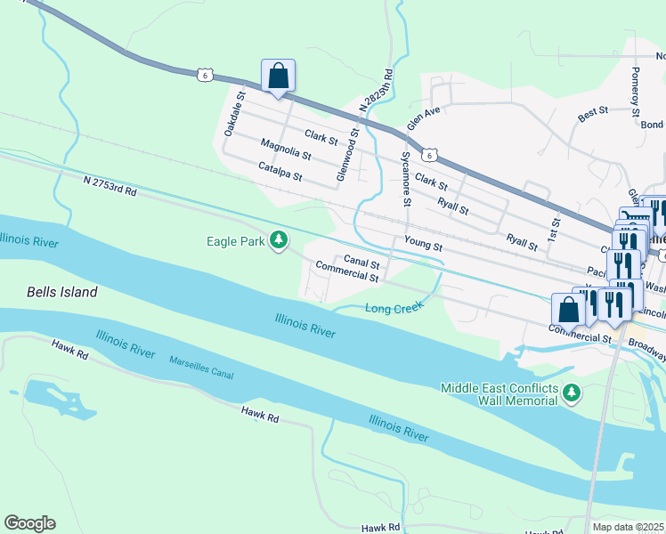Viewport: 666px width, 534px height.
Task: Select the Eagle Park tree marker
Action: tap(279, 239)
